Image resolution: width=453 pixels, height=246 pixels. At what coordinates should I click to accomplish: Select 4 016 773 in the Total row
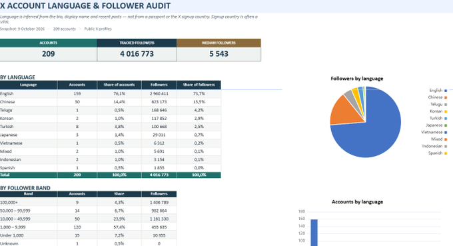[159, 175]
